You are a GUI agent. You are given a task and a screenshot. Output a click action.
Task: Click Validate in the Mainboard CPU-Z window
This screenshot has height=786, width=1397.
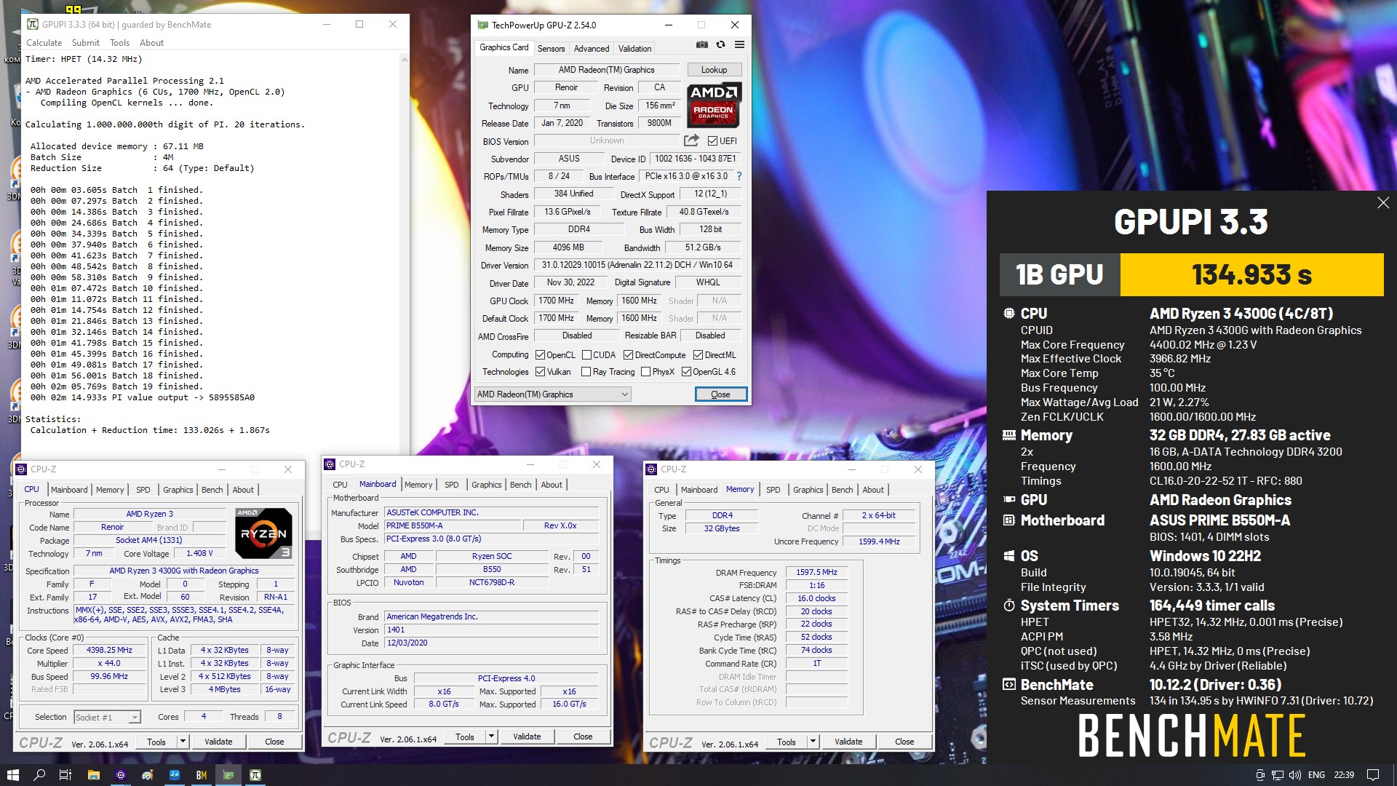pos(527,737)
